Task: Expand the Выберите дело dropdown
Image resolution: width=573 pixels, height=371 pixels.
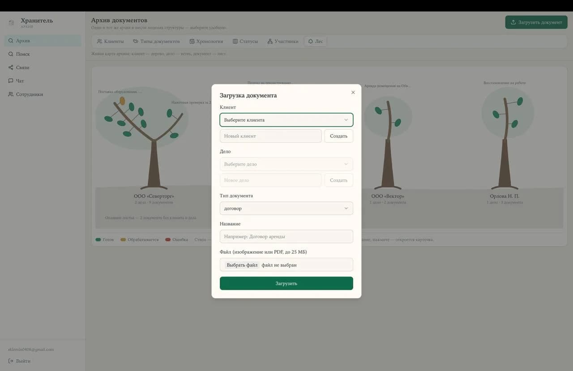Action: tap(286, 164)
